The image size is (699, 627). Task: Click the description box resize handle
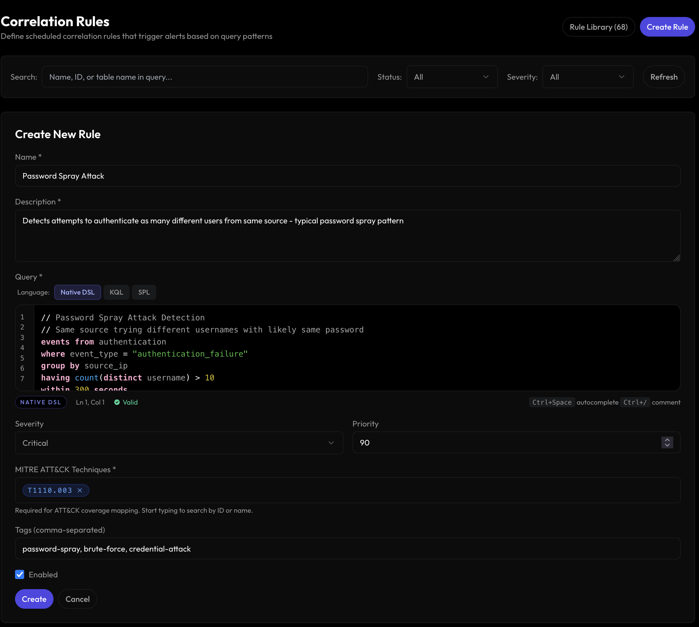click(677, 258)
